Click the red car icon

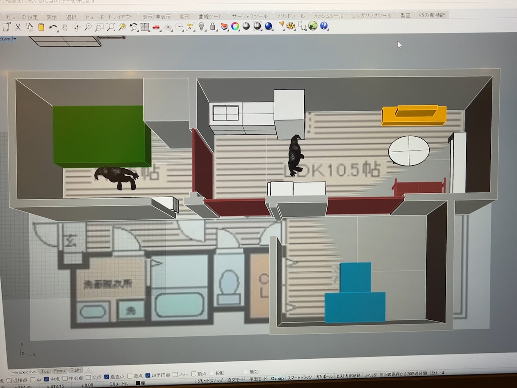click(x=156, y=27)
